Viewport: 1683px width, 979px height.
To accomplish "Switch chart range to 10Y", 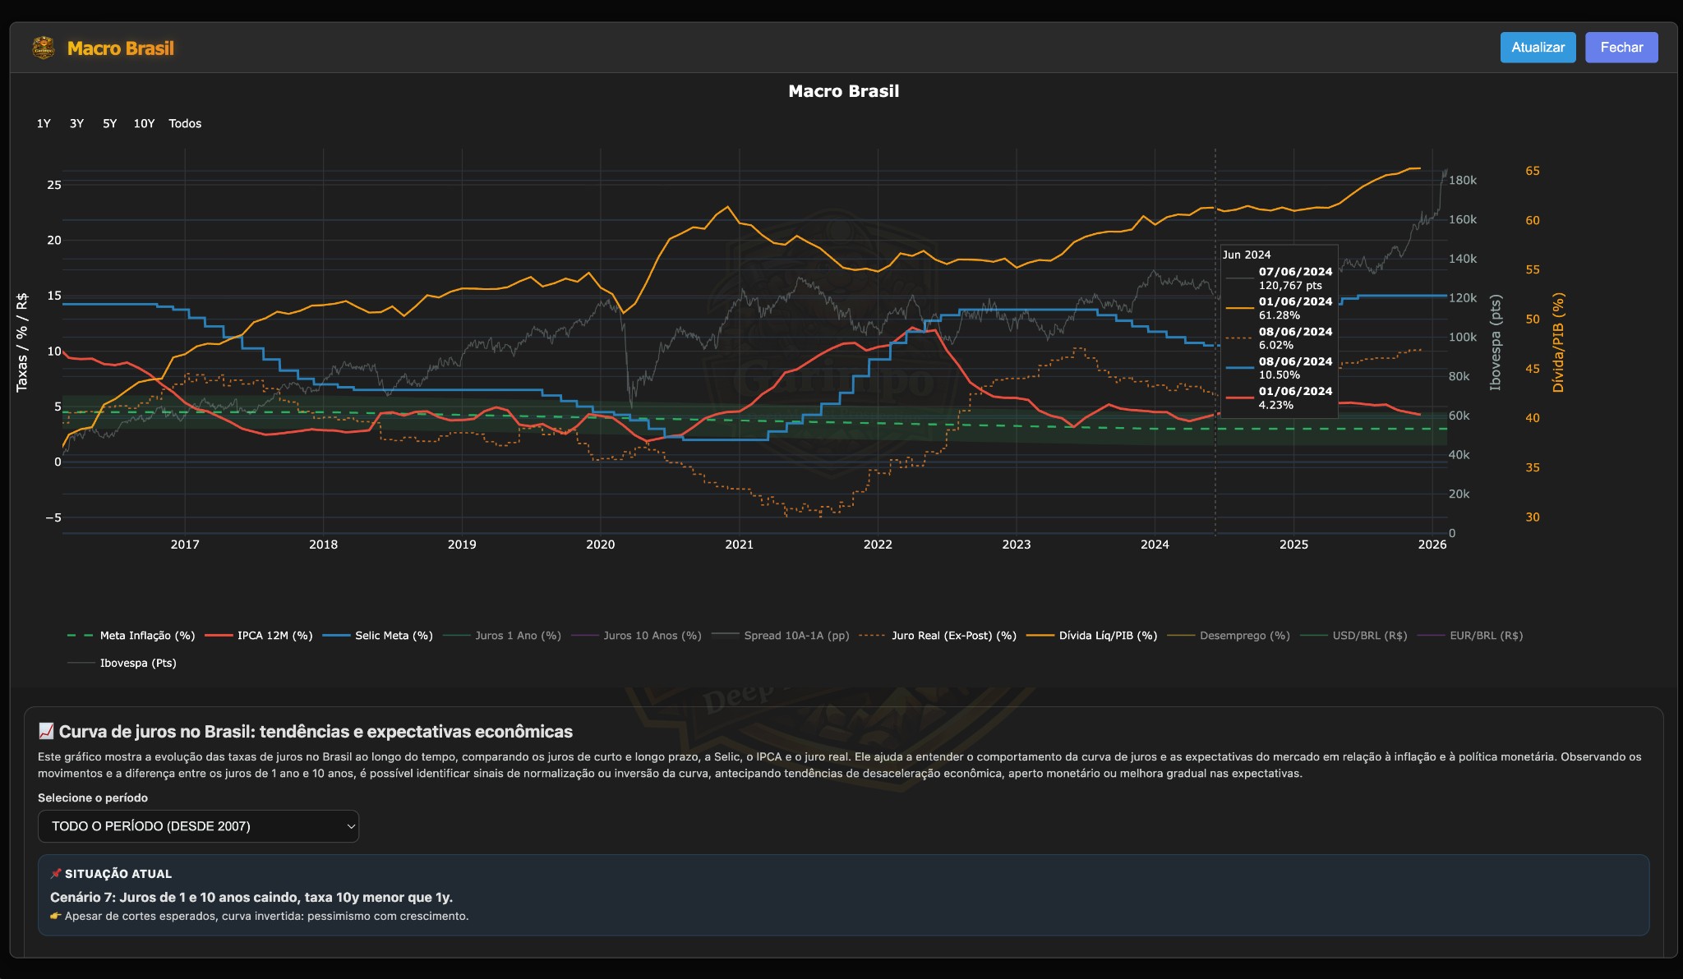I will click(144, 123).
